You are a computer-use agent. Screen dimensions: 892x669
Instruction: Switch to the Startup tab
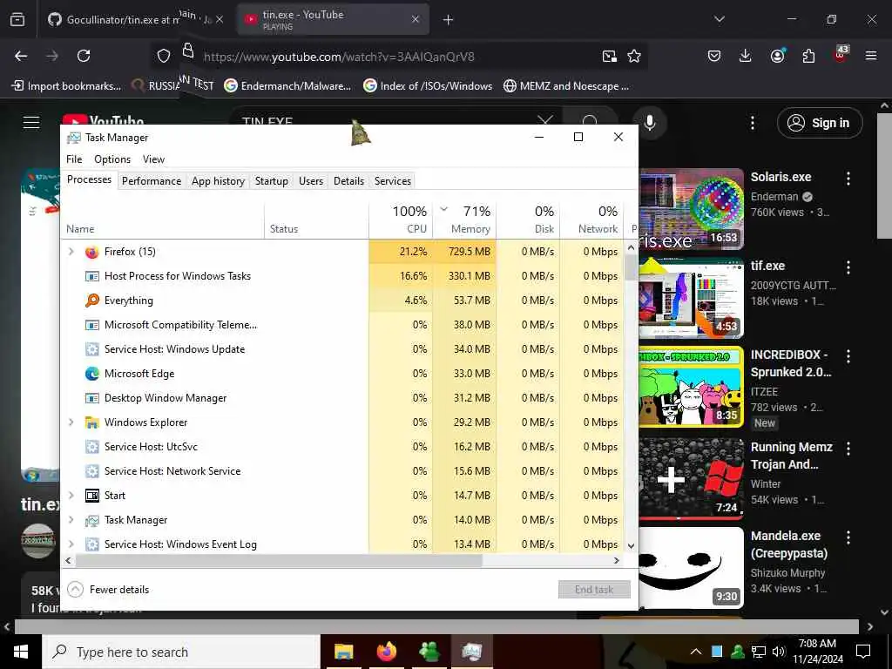tap(272, 181)
